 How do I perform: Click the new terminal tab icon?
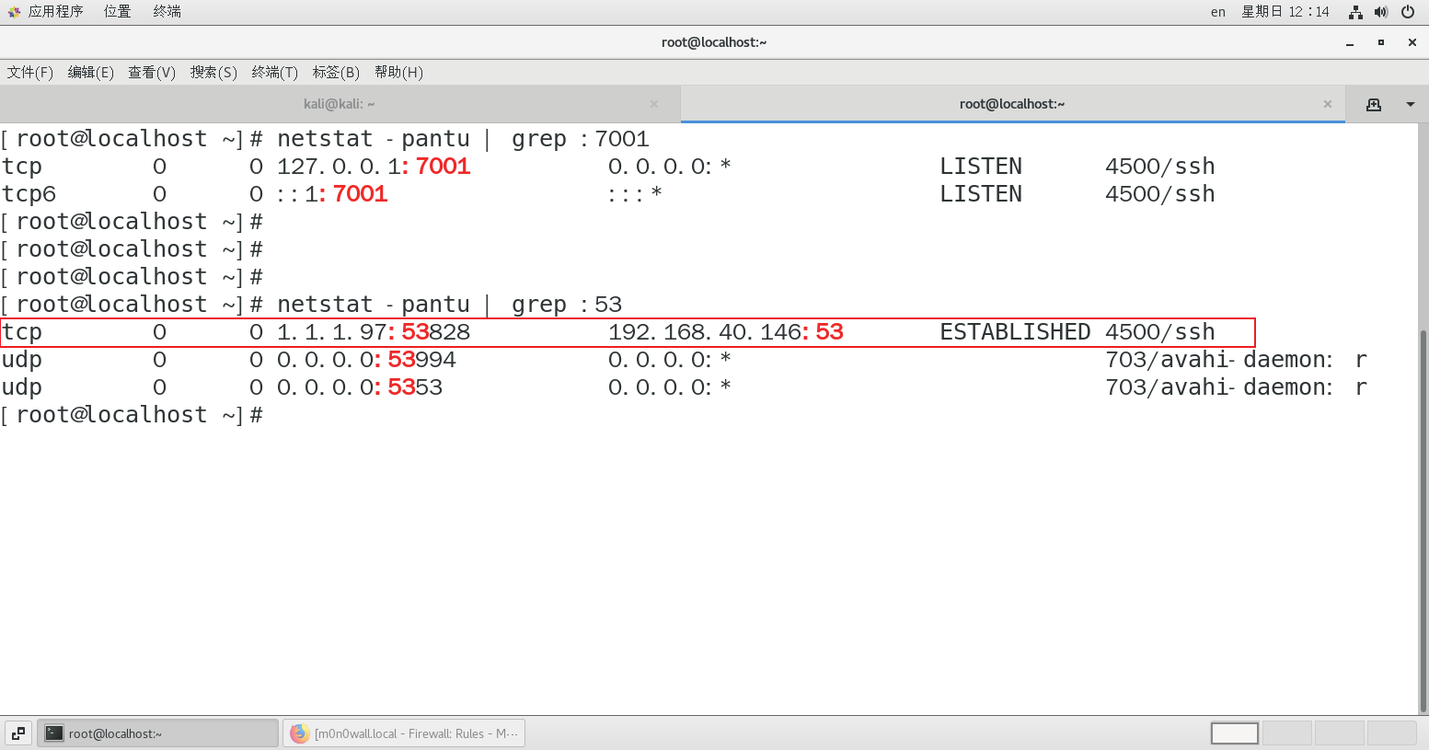(1374, 104)
